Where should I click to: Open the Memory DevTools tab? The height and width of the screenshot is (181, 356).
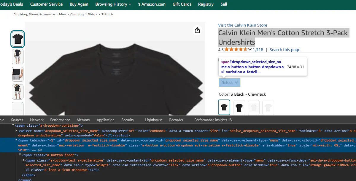click(83, 120)
